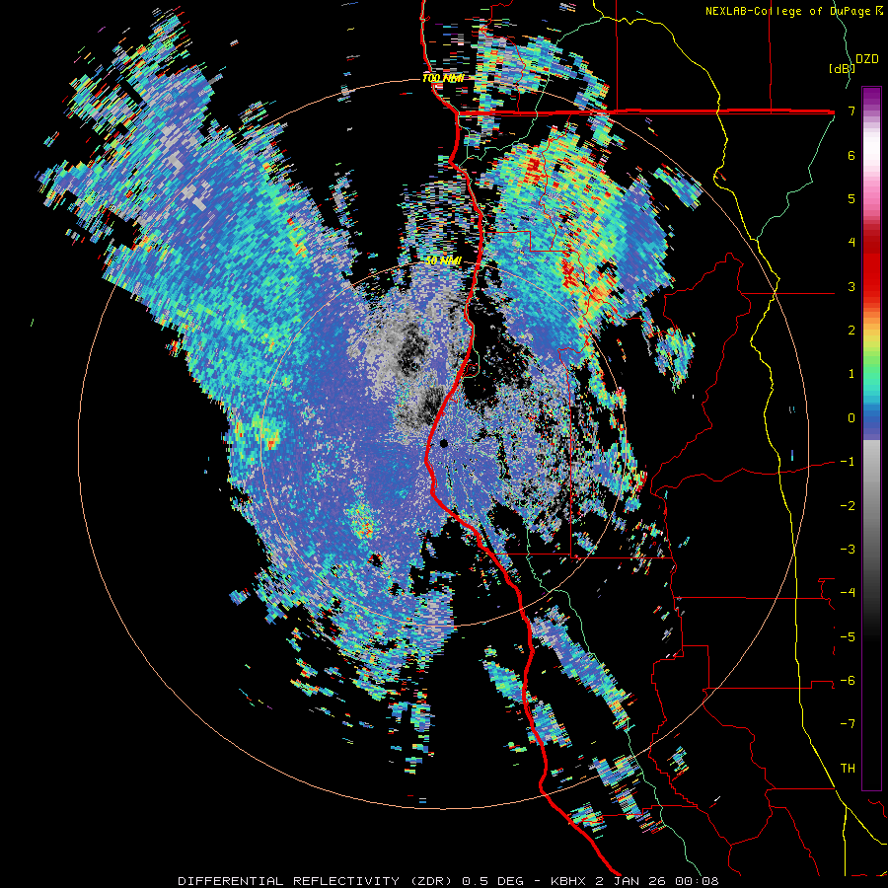Click the [dB] units label

pyautogui.click(x=842, y=68)
